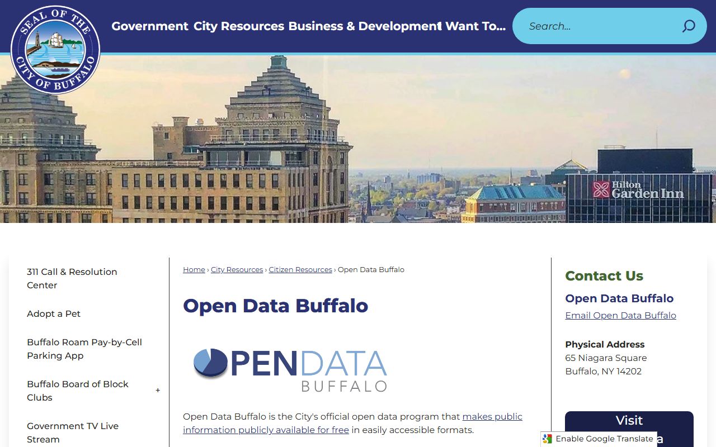Image resolution: width=716 pixels, height=447 pixels.
Task: Open Government TV Live Stream link
Action: [73, 432]
